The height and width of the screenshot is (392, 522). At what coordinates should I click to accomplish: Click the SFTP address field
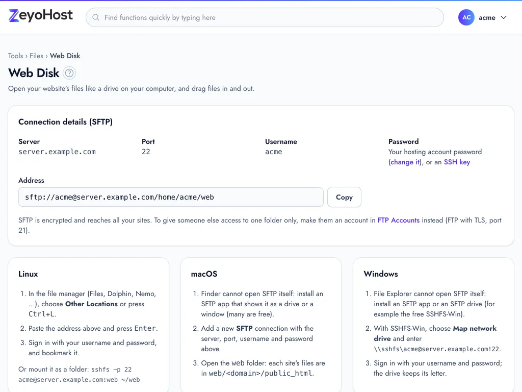click(171, 197)
